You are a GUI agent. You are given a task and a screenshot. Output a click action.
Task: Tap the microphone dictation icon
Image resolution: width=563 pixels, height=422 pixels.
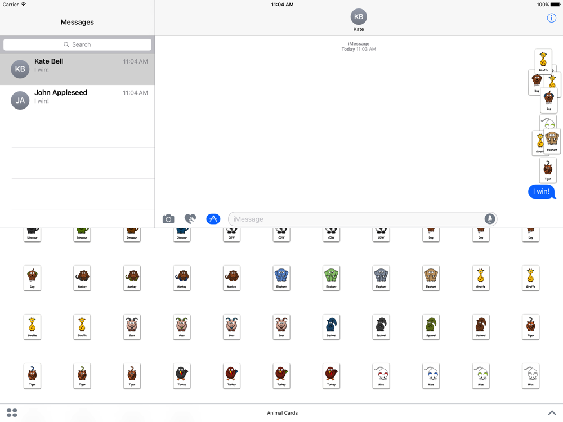tap(489, 219)
